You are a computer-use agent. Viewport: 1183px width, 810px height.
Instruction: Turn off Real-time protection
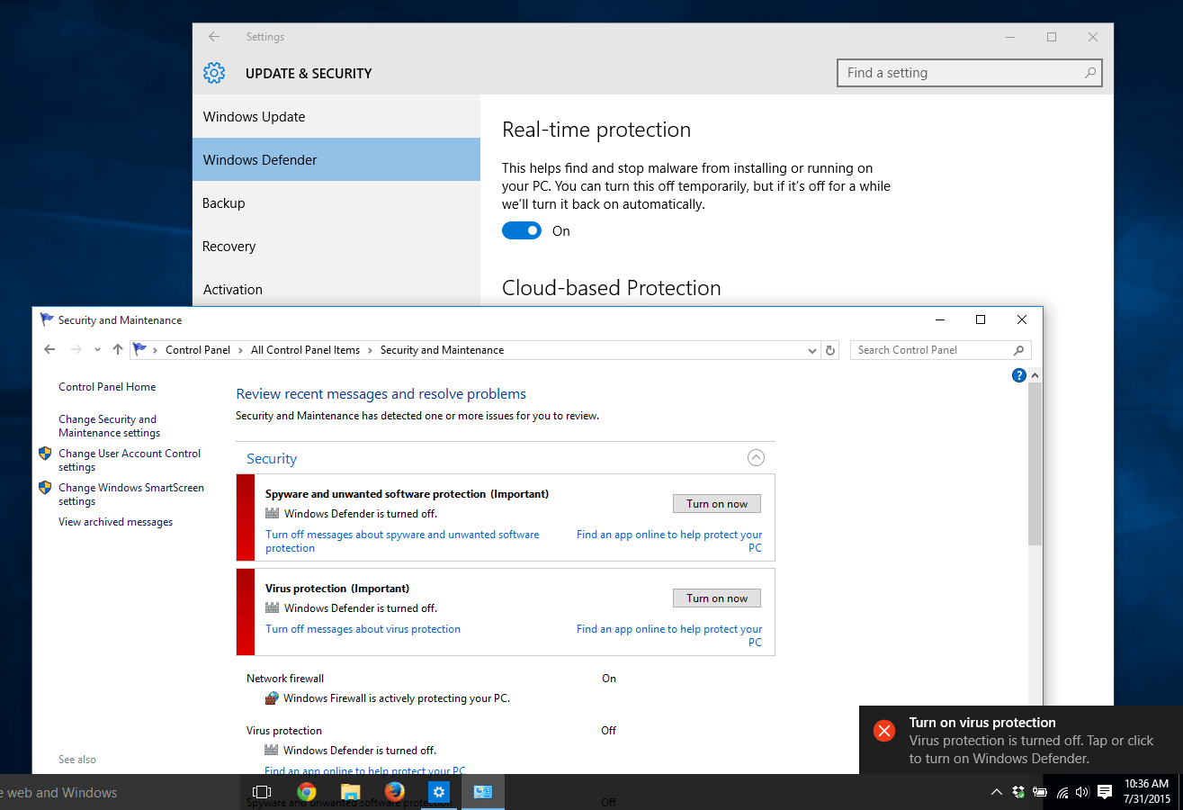(x=522, y=230)
